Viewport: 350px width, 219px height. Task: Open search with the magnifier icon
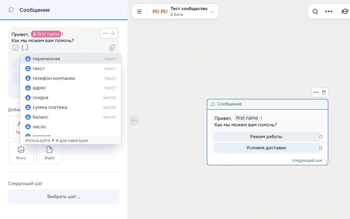click(315, 11)
